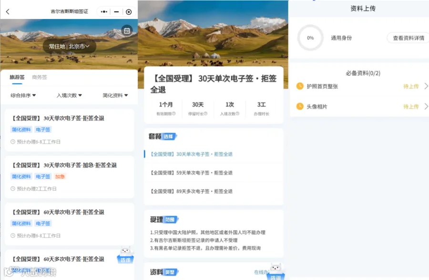Open the 护照首页整张 upload row
This screenshot has width=429, height=280.
(362, 86)
